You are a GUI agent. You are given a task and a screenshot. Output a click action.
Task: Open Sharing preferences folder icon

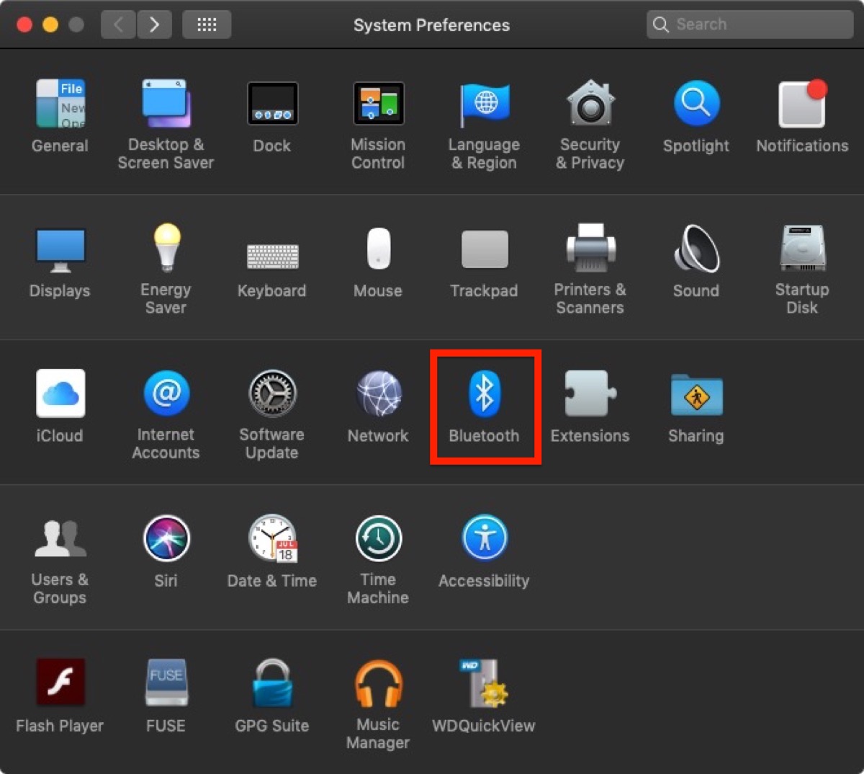point(696,395)
